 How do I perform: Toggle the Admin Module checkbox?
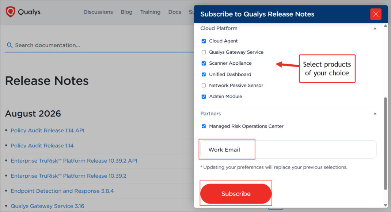pos(204,96)
